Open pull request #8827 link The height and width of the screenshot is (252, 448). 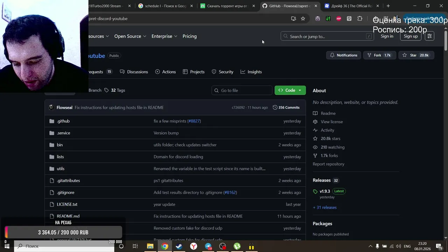pos(194,121)
